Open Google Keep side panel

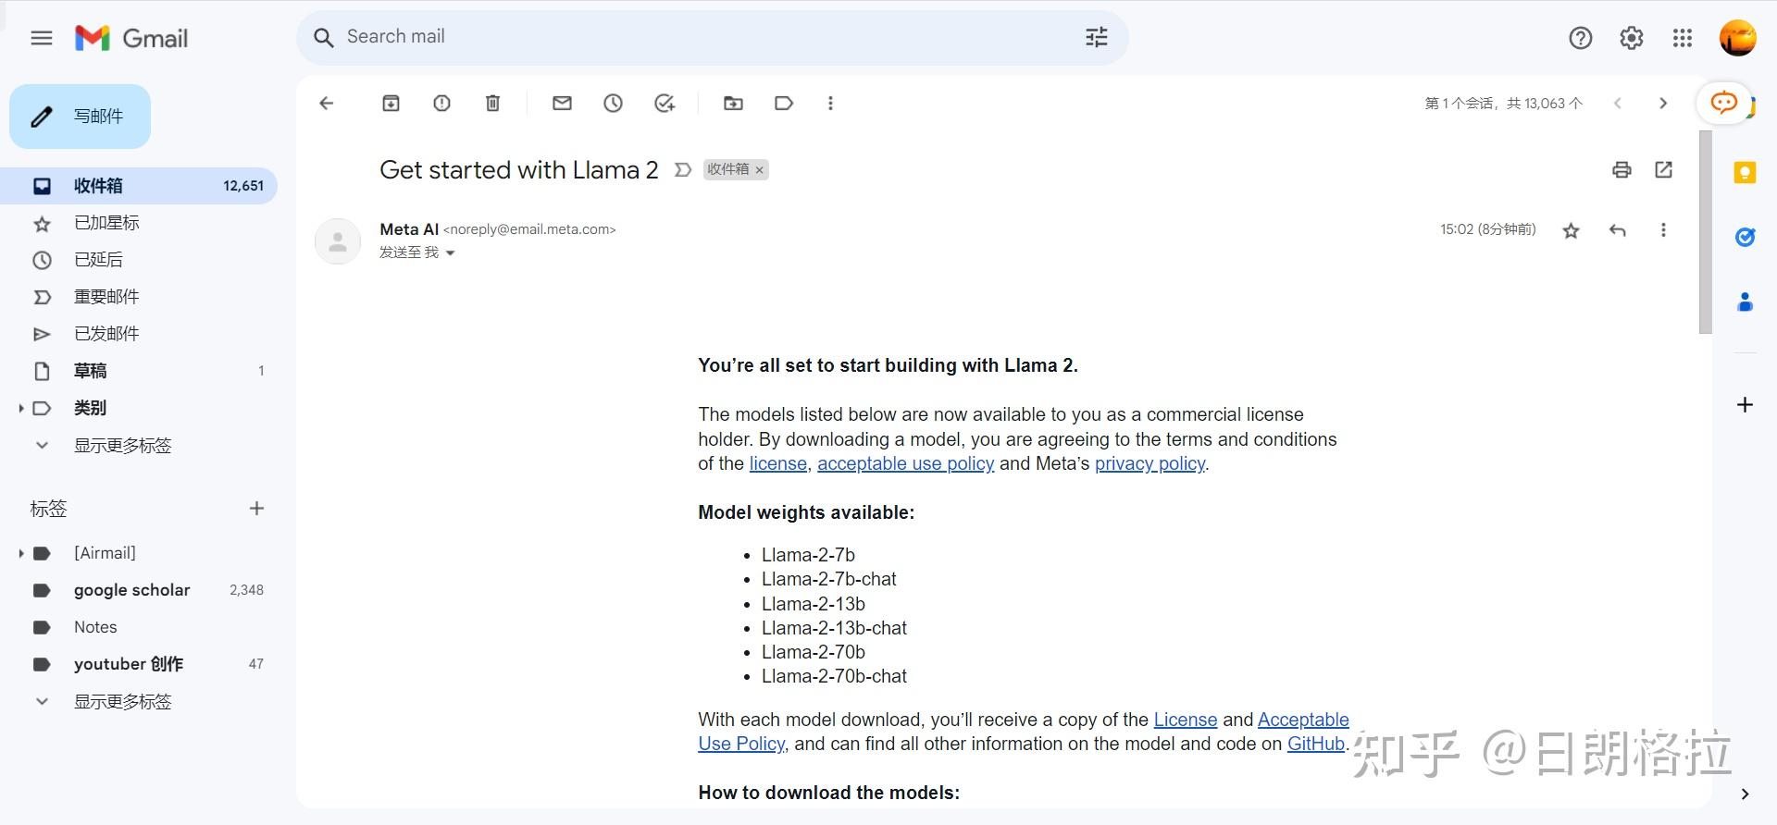(x=1745, y=173)
